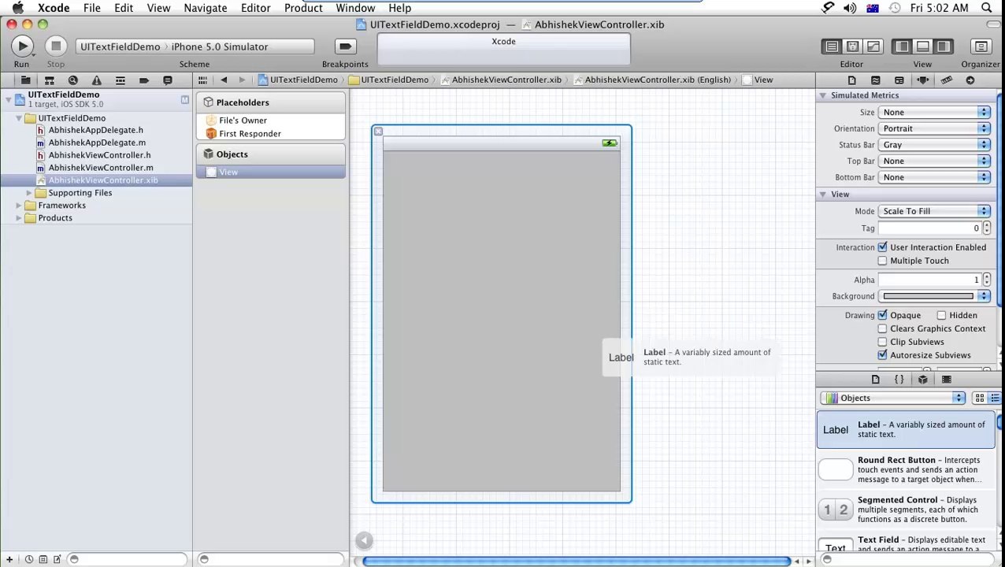Viewport: 1005px width, 567px height.
Task: Enable Multiple Touch checkbox
Action: (882, 261)
